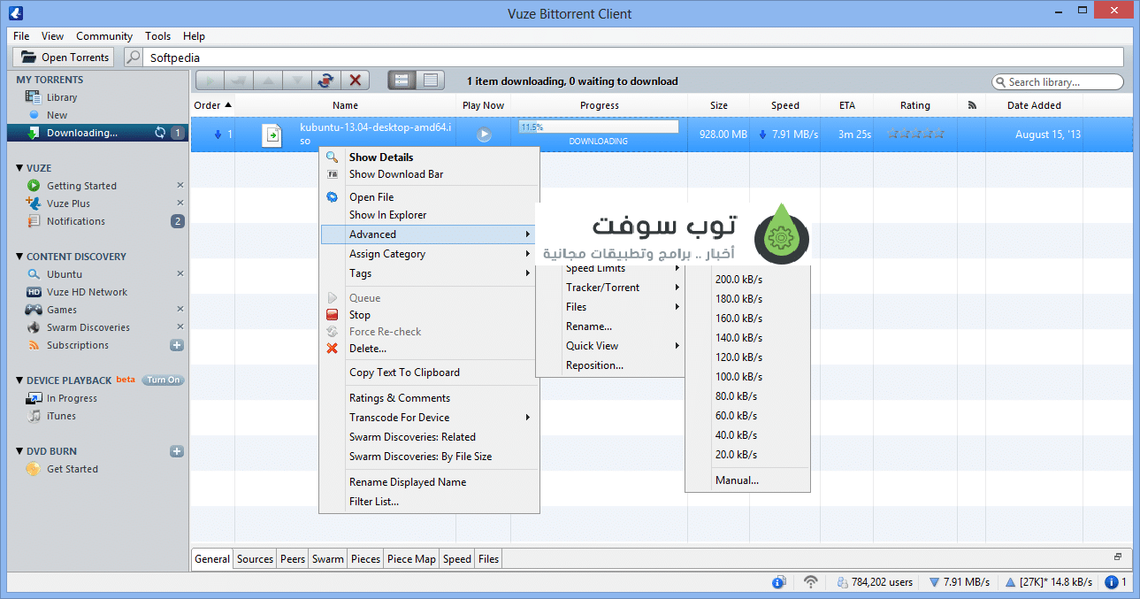The image size is (1140, 599).
Task: Close the Swarm Discoveries sidebar entry
Action: (x=180, y=327)
